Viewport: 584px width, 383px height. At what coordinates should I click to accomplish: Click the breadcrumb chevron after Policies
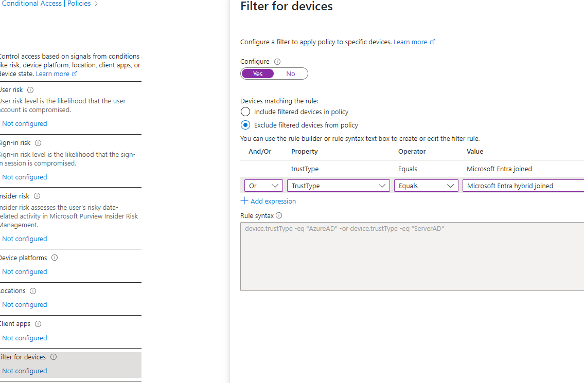pos(96,4)
